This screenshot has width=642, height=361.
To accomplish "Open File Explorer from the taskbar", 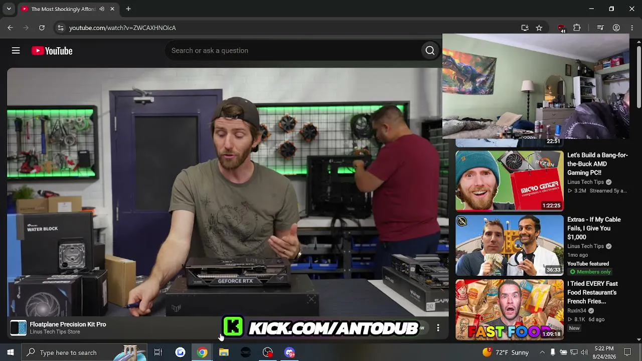I will (x=224, y=352).
